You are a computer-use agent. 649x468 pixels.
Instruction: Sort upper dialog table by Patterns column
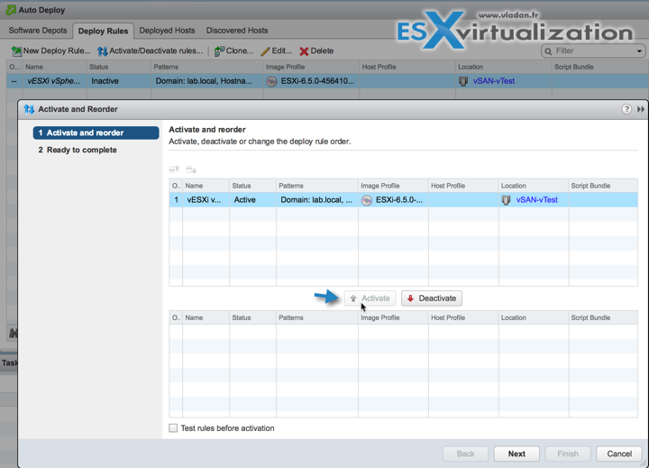click(316, 186)
